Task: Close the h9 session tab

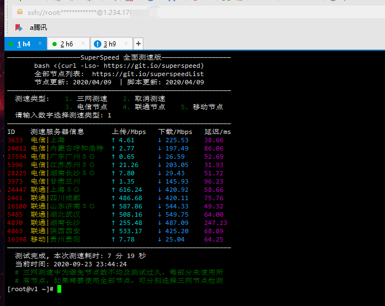Action: 127,44
